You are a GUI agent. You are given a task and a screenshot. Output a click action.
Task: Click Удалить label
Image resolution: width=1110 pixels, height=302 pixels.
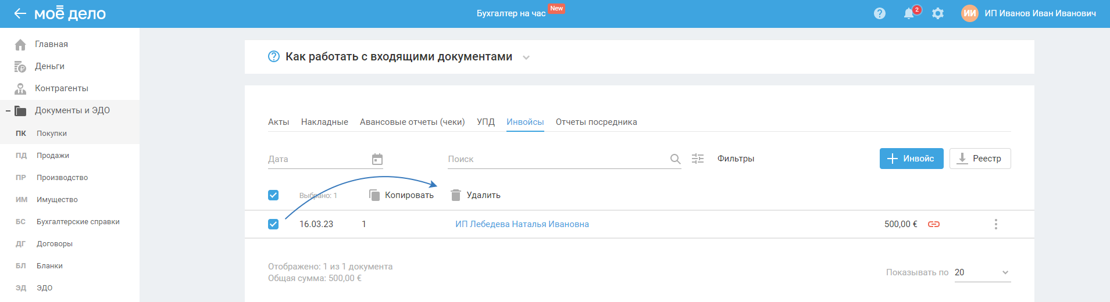483,195
